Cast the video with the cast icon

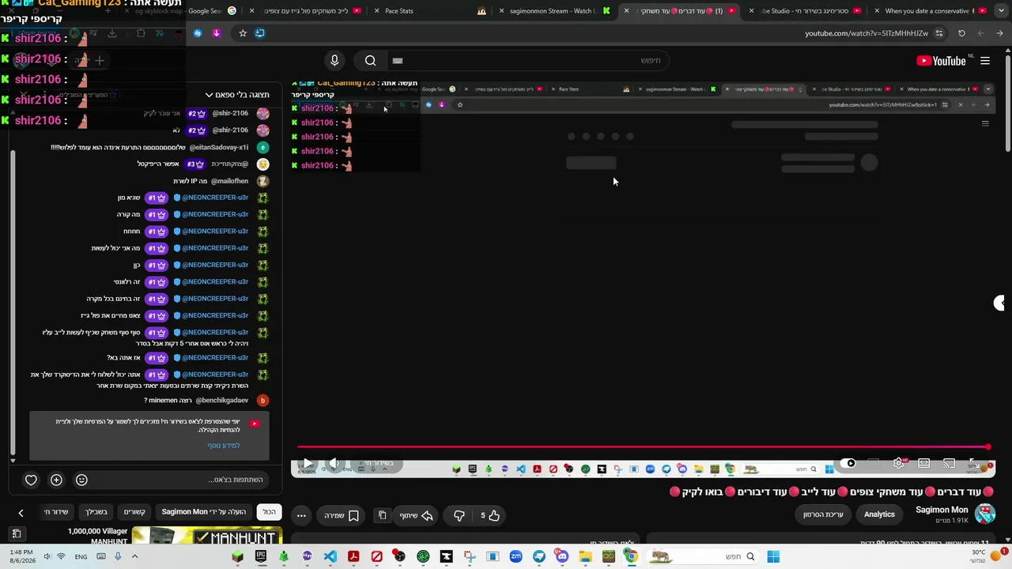[x=949, y=463]
